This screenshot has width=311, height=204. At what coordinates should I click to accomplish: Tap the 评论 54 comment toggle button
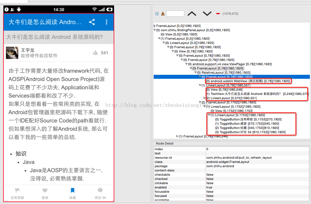pyautogui.click(x=100, y=194)
